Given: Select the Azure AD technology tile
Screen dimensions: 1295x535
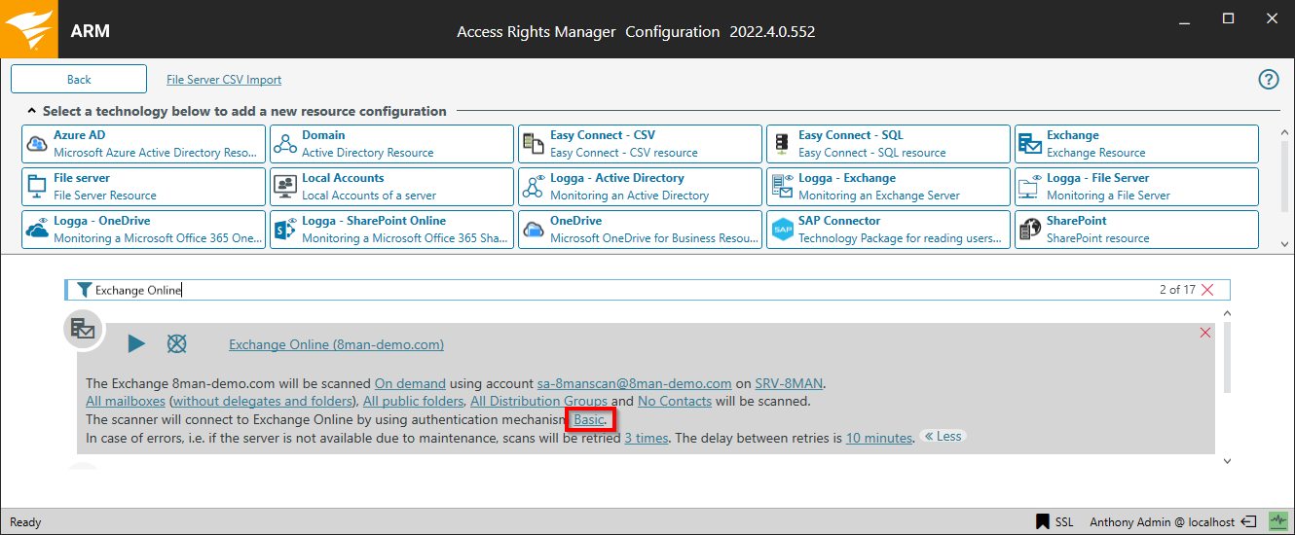Looking at the screenshot, I should click(x=143, y=144).
